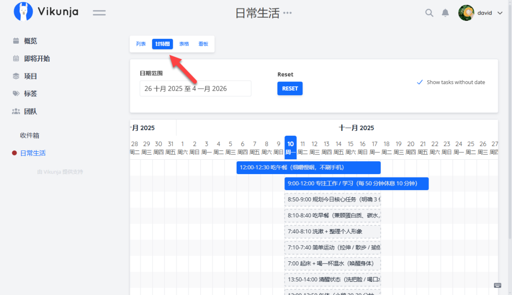
Task: Open 项目 in the sidebar
Action: click(x=30, y=76)
